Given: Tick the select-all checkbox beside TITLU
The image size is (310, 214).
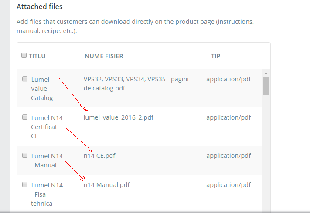Looking at the screenshot, I should click(24, 55).
